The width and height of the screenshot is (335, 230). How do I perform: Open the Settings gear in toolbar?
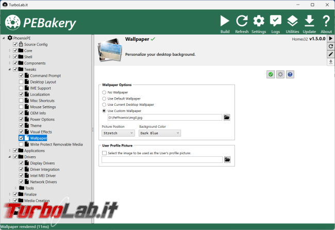(x=259, y=24)
